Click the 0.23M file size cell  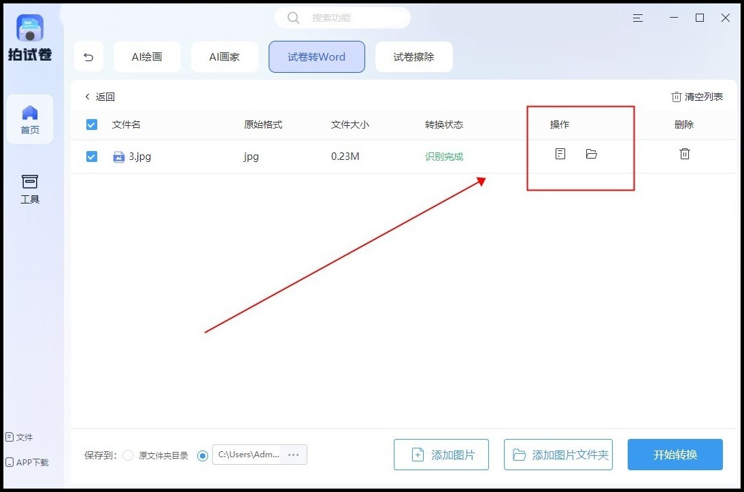[345, 157]
